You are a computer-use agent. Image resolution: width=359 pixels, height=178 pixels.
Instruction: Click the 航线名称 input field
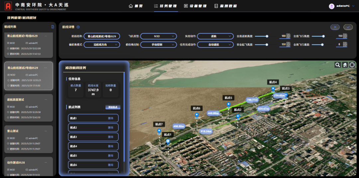click(x=102, y=36)
